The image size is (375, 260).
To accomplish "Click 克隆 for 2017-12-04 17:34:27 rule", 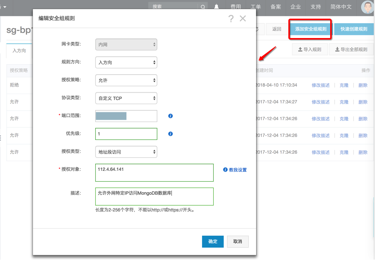I will 344,102.
